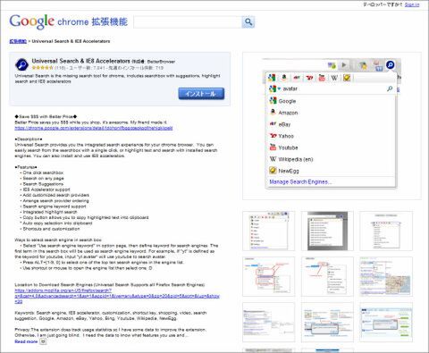The image size is (429, 353).
Task: Focus the Chrome extensions search input field
Action: (x=188, y=22)
